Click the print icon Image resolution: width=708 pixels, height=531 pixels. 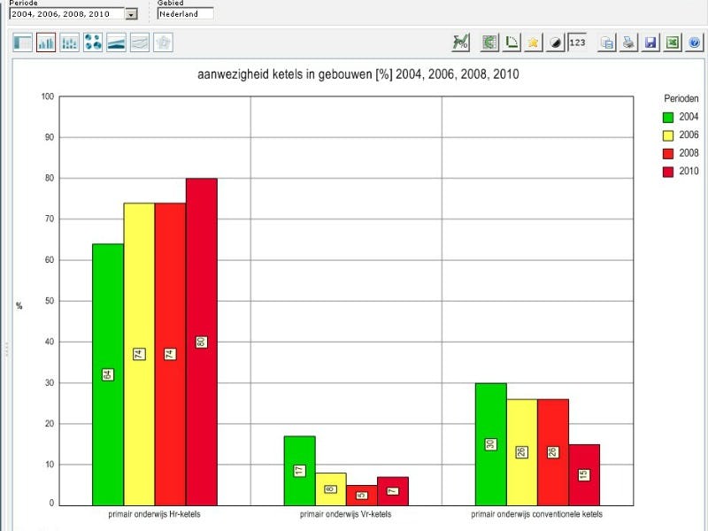click(x=627, y=42)
